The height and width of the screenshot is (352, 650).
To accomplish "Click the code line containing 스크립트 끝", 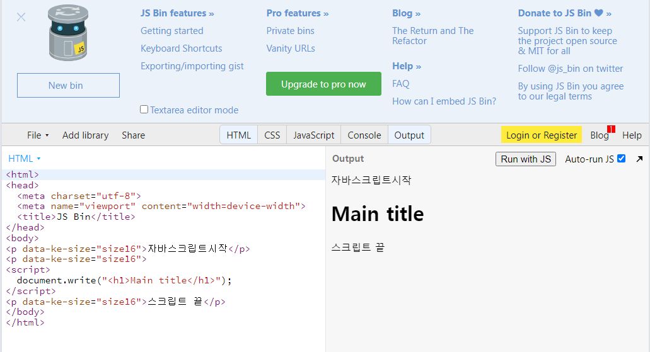I will pyautogui.click(x=115, y=302).
